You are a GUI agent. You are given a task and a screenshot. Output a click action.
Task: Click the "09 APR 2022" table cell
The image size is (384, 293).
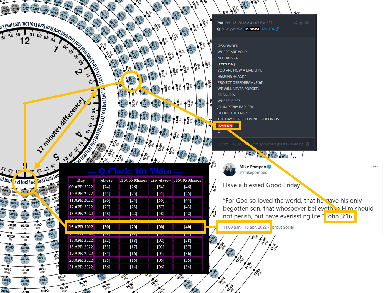coord(81,187)
